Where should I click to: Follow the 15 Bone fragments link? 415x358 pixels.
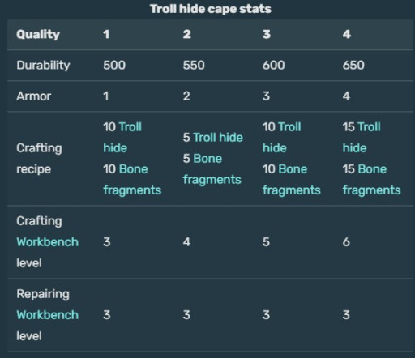point(371,180)
